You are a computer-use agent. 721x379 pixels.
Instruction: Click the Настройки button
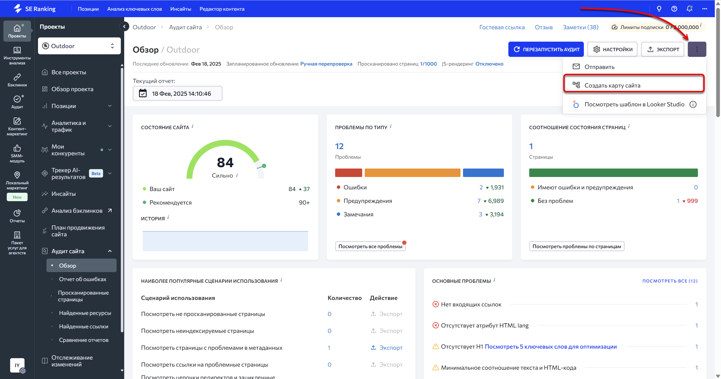(x=613, y=49)
